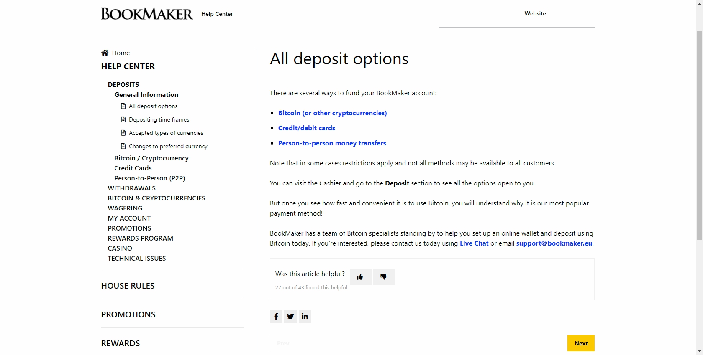Follow Person-to-person money transfers link

click(332, 143)
